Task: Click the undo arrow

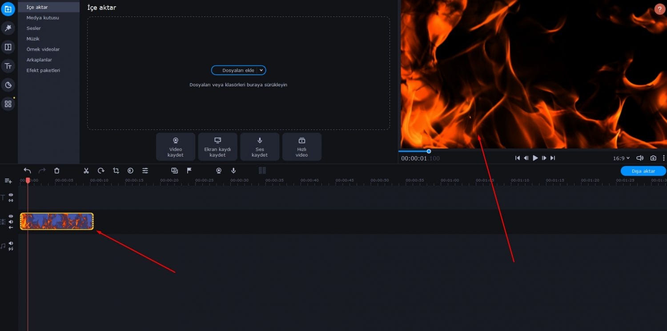Action: [27, 170]
